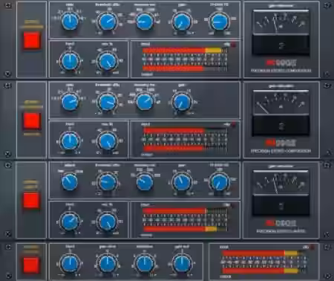Click the input knob on the top compressor
This screenshot has width=334, height=281.
(x=70, y=61)
